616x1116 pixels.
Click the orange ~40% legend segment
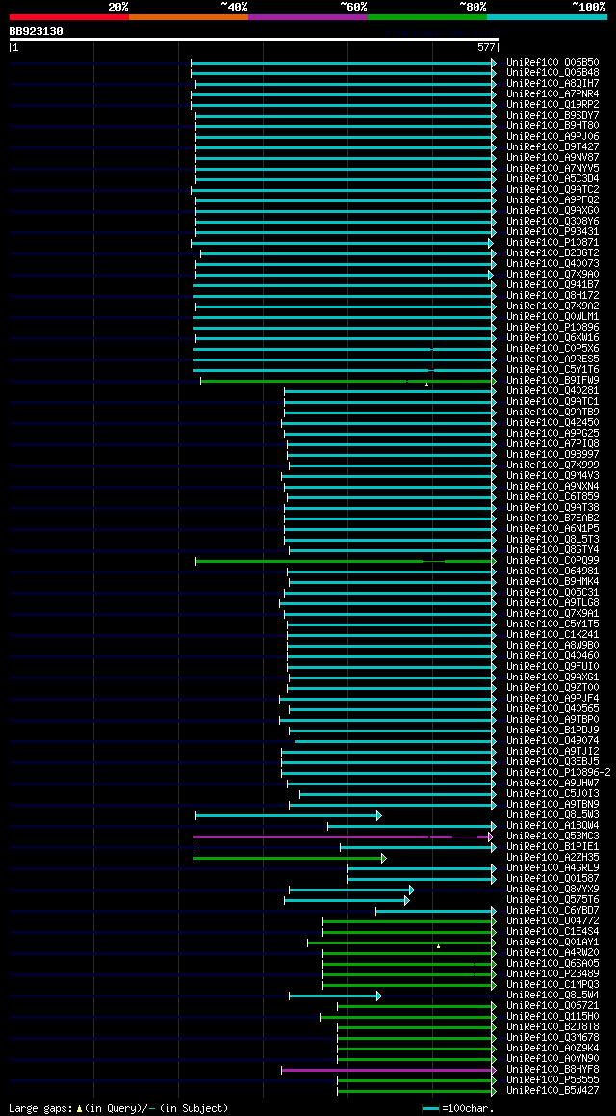pos(189,17)
